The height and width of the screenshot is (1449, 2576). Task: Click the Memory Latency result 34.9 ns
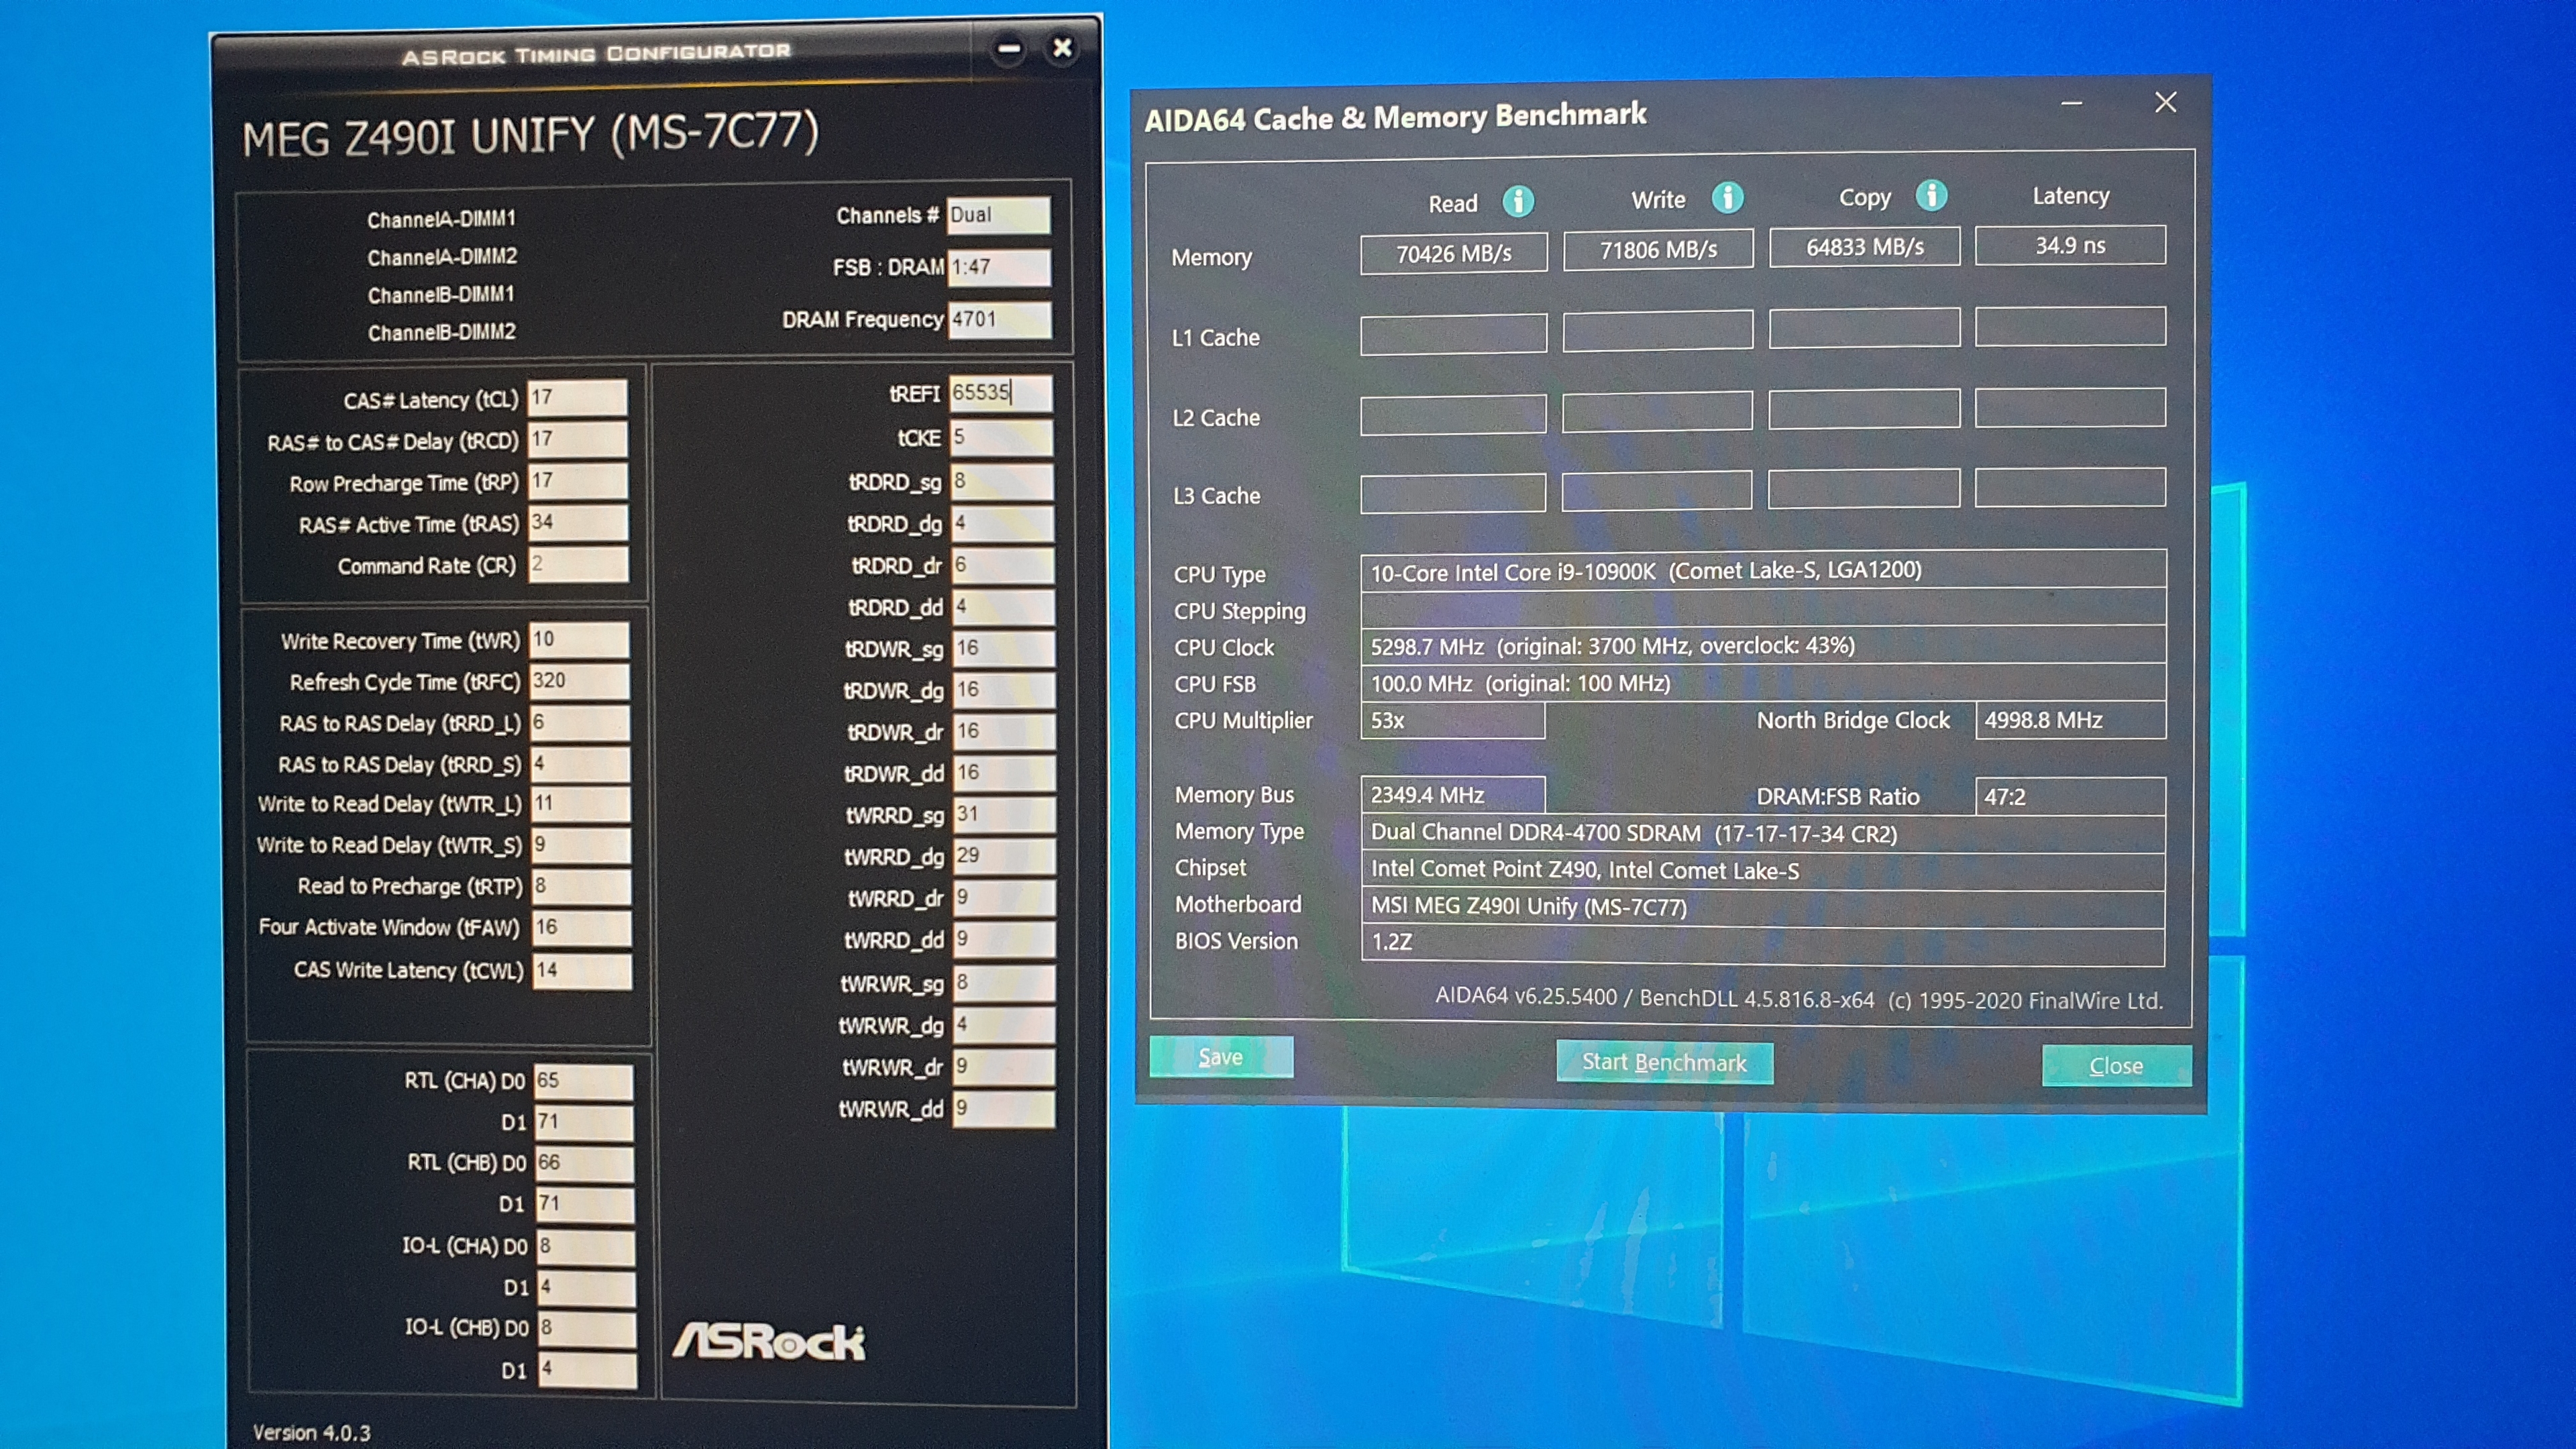(2070, 245)
